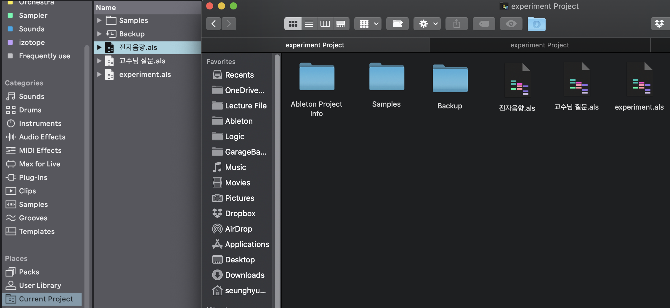
Task: Open Music in Finder sidebar
Action: (229, 167)
